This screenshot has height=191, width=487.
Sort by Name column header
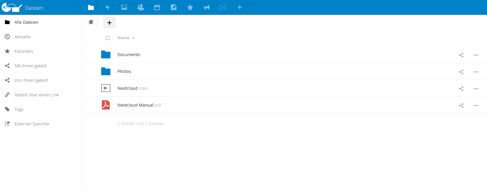click(123, 38)
